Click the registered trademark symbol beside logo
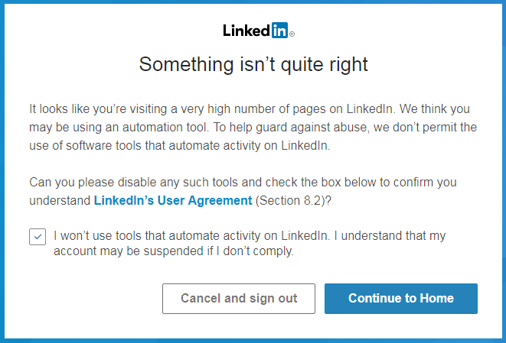Viewport: 506px width, 343px height. [x=292, y=34]
